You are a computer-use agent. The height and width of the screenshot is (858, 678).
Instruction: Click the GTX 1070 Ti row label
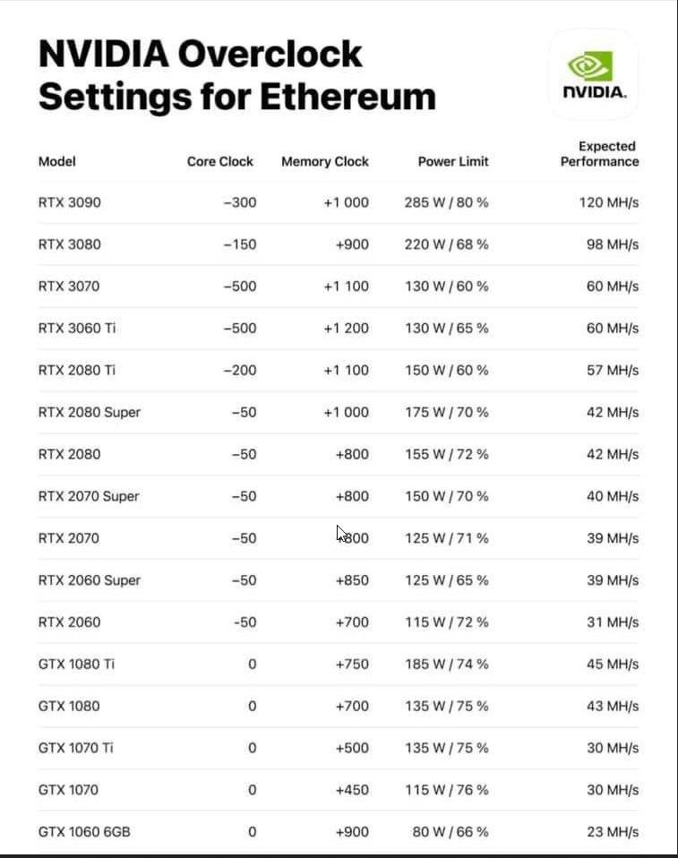pos(76,748)
